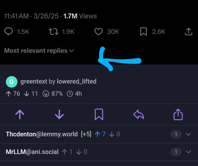The width and height of the screenshot is (198, 166).
Task: Tap the green G community avatar
Action: tap(12, 82)
